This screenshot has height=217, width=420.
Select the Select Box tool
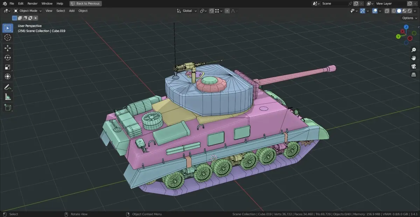point(8,28)
